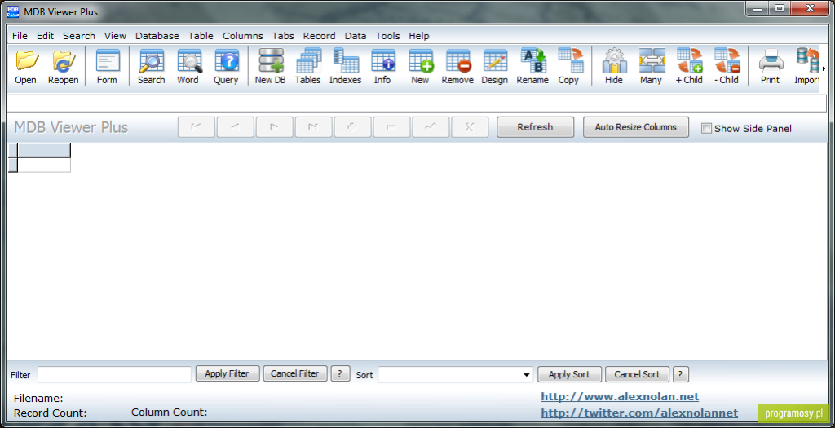Click the Rename table icon
The image size is (835, 428).
click(x=532, y=66)
